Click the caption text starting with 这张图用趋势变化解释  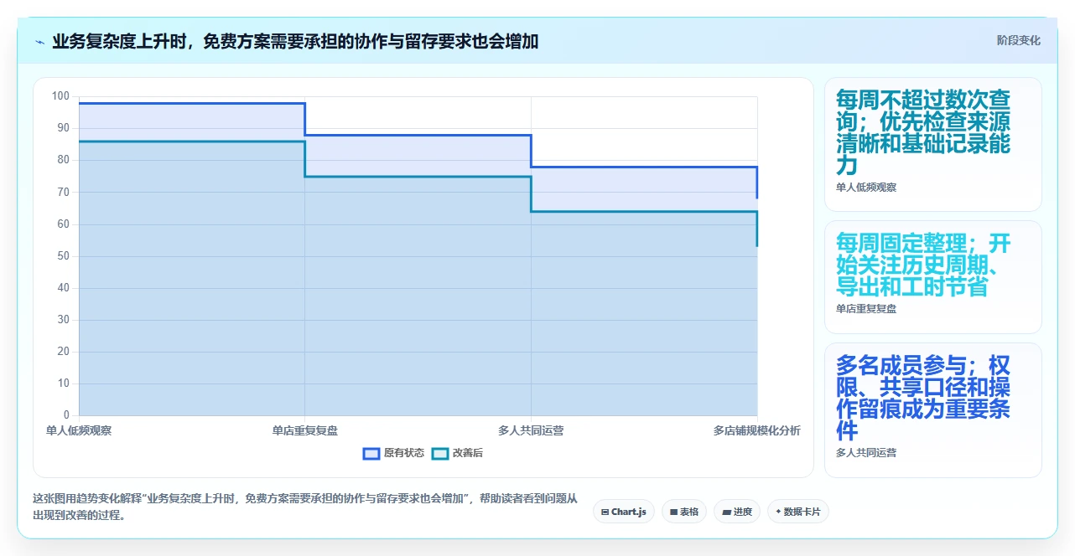(305, 507)
